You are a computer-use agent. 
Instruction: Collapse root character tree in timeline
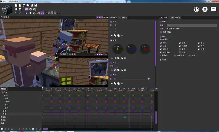click(x=1, y=92)
